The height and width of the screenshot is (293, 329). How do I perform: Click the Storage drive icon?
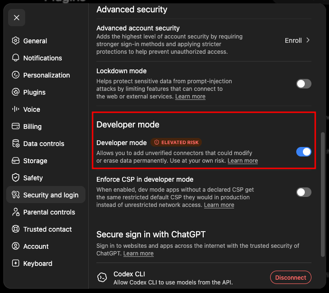(x=16, y=161)
